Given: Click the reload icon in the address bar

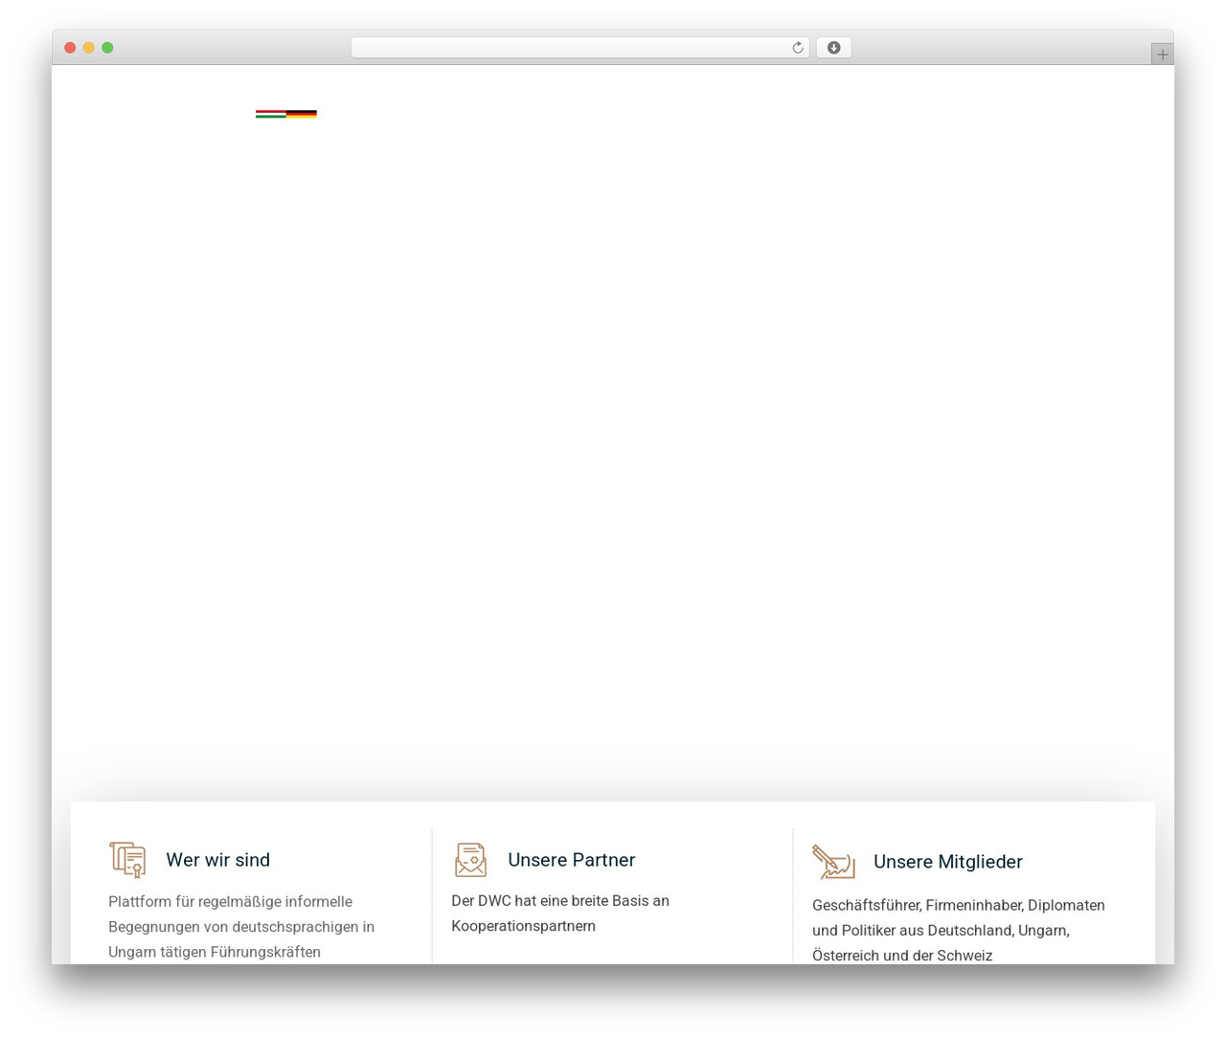Looking at the screenshot, I should 797,48.
